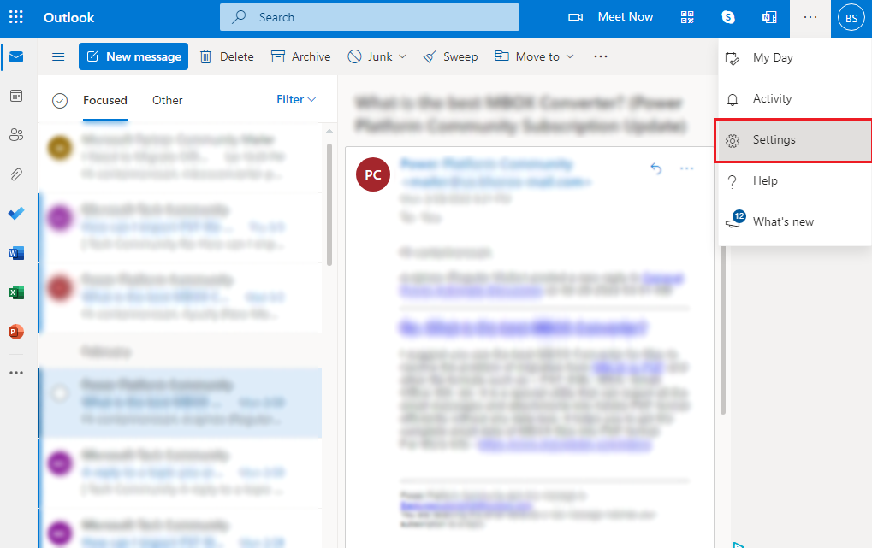Screen dimensions: 872x548
Task: Open What's new menu entry
Action: pos(795,221)
